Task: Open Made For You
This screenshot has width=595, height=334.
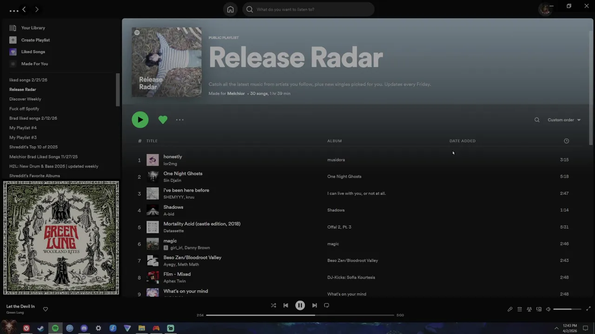Action: pos(29,64)
